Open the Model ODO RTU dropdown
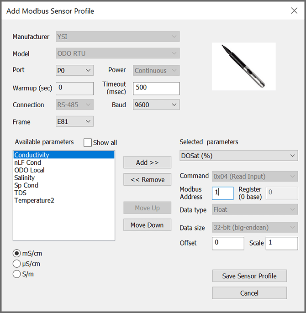 [117, 53]
